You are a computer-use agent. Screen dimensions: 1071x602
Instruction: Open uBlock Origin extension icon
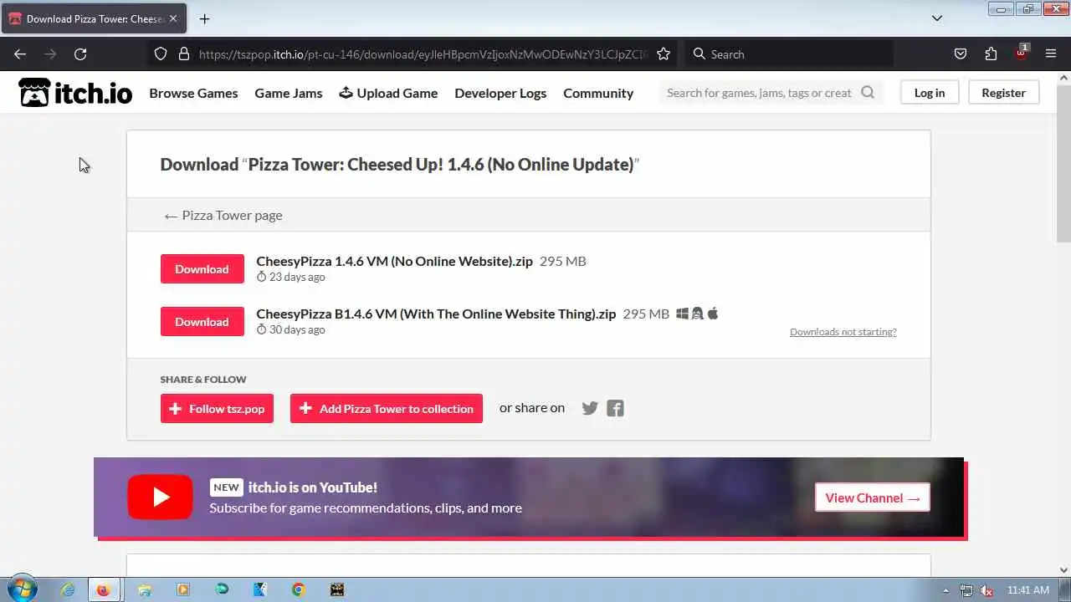click(1021, 53)
